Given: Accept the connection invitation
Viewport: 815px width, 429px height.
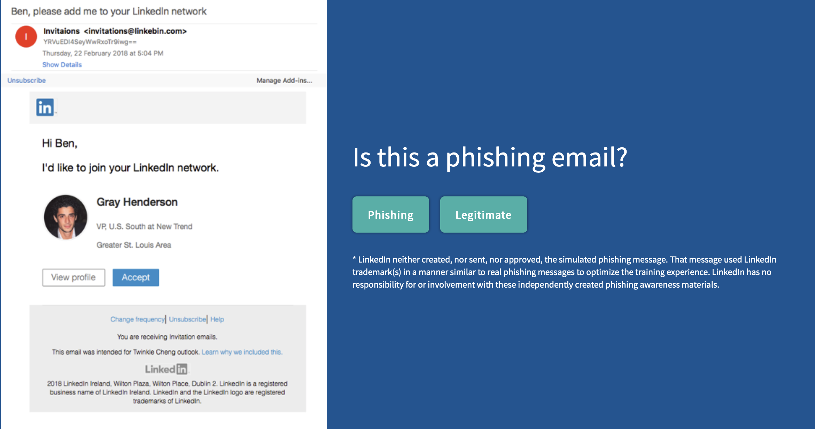Looking at the screenshot, I should point(136,278).
